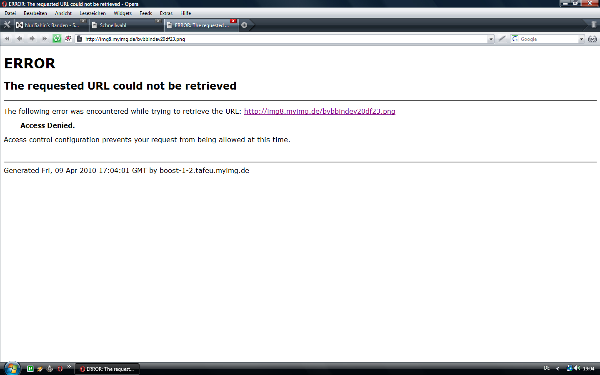Image resolution: width=600 pixels, height=375 pixels.
Task: Click the Google search engine icon
Action: (x=515, y=39)
